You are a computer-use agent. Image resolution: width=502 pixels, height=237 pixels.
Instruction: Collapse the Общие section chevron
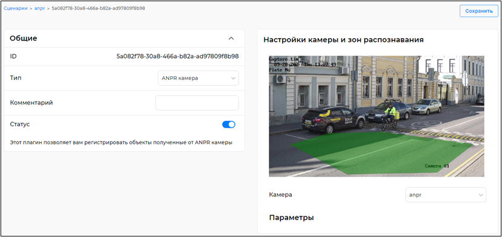pyautogui.click(x=231, y=39)
